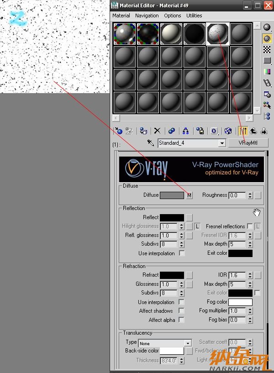Image resolution: width=274 pixels, height=373 pixels.
Task: Open the Options menu
Action: coord(173,16)
